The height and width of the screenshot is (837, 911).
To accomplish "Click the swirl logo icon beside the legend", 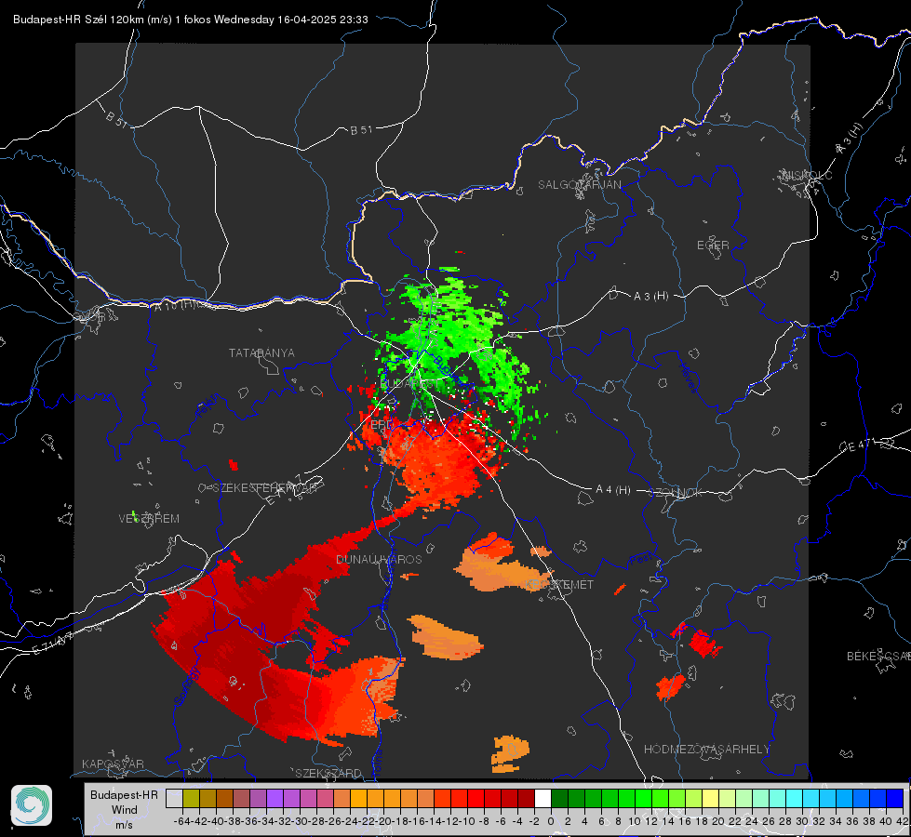I will (32, 805).
